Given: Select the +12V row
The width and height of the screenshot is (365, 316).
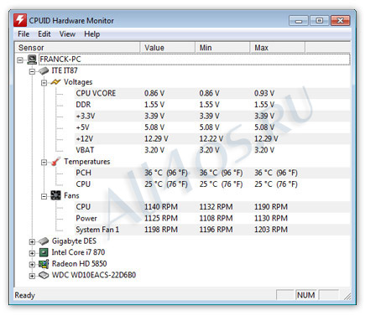Looking at the screenshot, I should pyautogui.click(x=212, y=138).
